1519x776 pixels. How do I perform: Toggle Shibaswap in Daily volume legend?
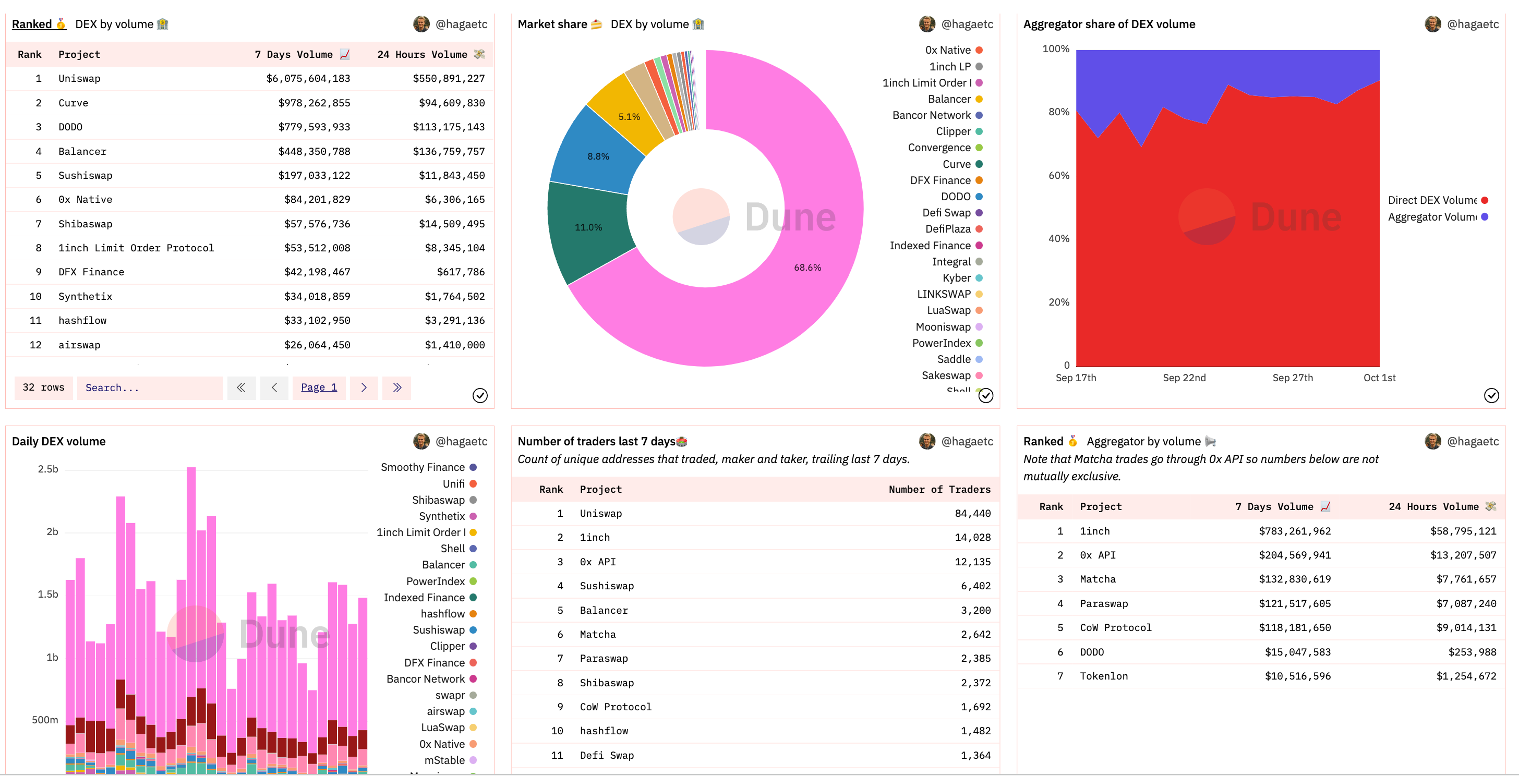coord(444,500)
